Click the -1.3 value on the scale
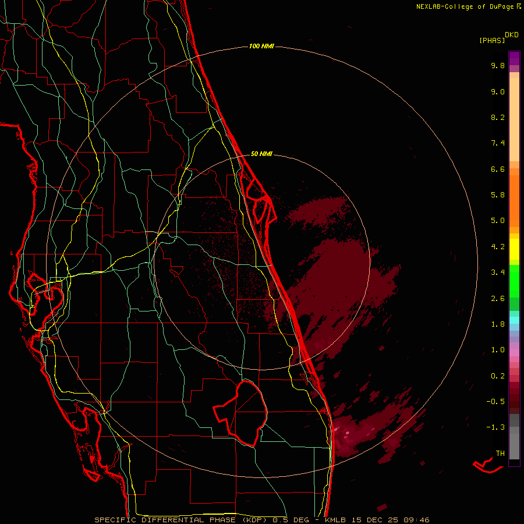The height and width of the screenshot is (524, 524). pyautogui.click(x=495, y=427)
